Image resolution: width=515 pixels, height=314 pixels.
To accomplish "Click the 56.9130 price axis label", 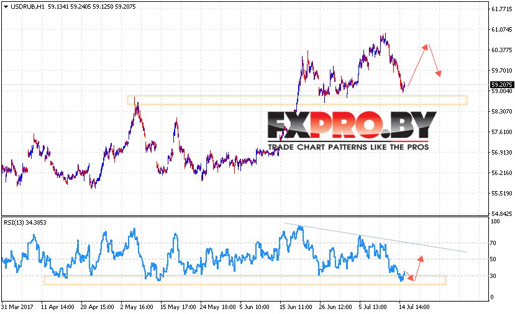I will coord(501,153).
